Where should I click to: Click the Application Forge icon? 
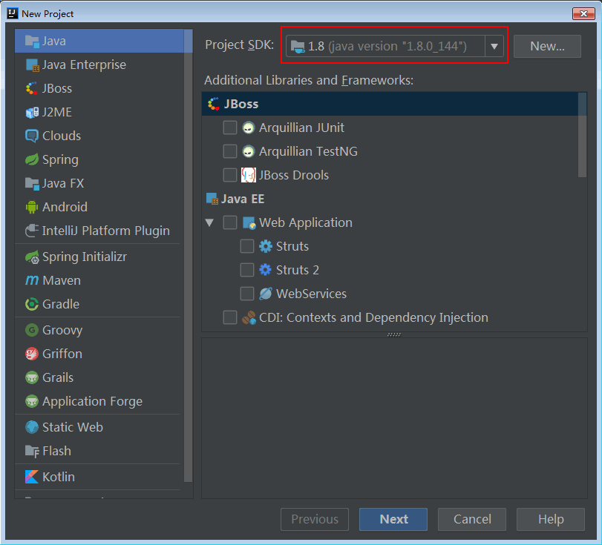point(32,402)
